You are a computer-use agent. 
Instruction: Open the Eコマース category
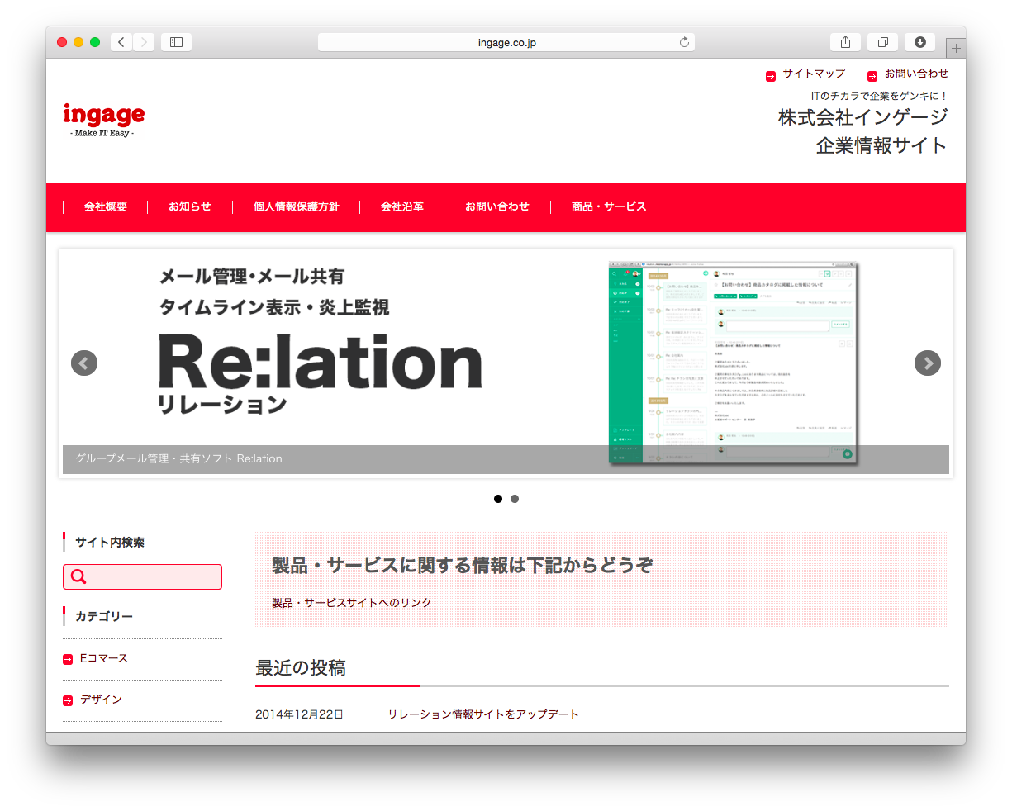coord(104,658)
